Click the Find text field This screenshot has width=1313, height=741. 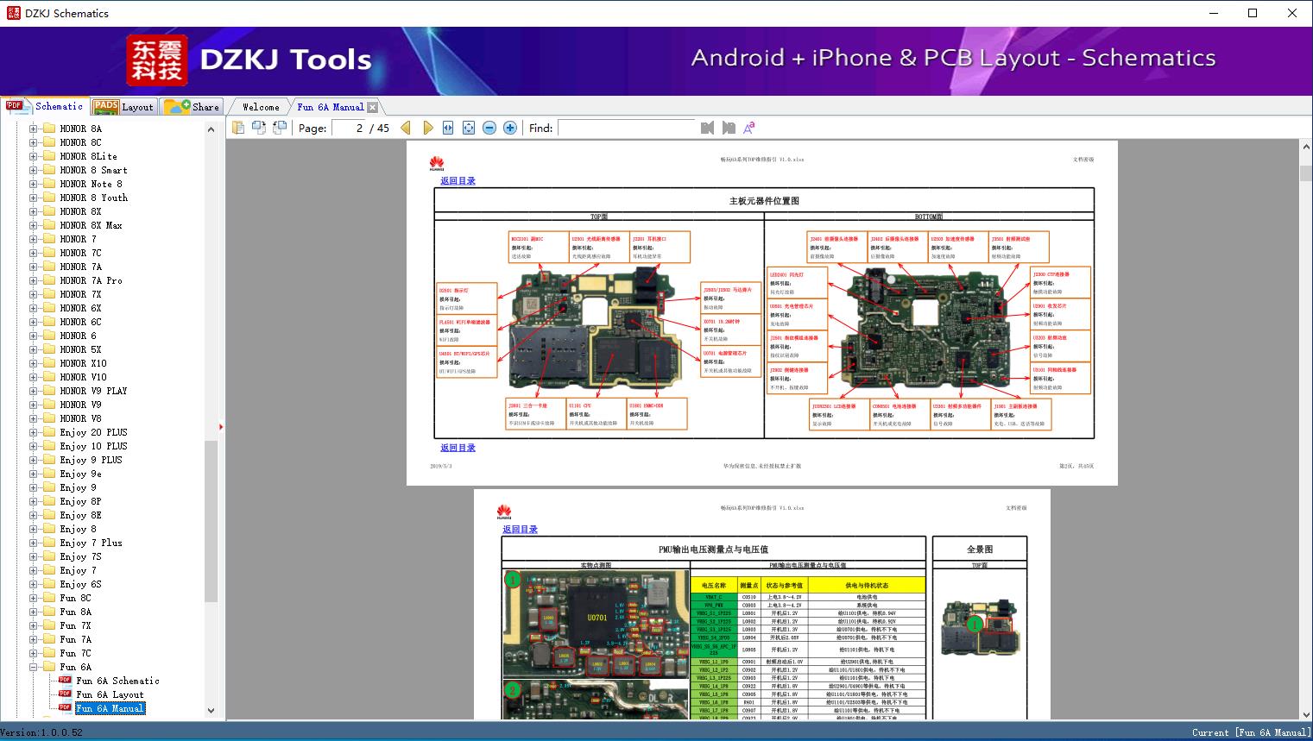point(626,128)
